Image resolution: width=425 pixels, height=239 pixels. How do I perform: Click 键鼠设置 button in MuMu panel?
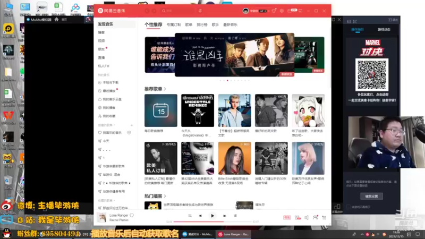(x=371, y=196)
